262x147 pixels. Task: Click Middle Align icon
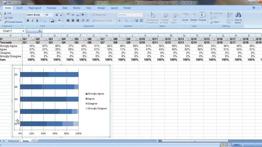[x=73, y=15]
